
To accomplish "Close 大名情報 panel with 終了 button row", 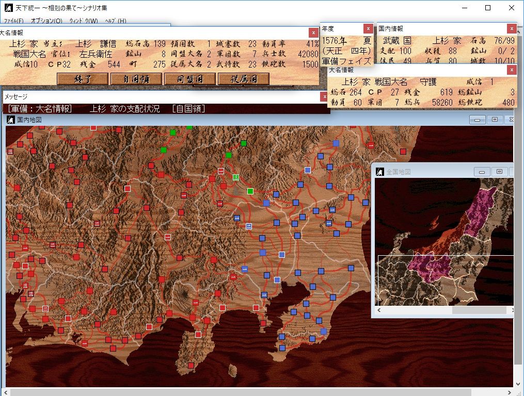I will click(313, 32).
